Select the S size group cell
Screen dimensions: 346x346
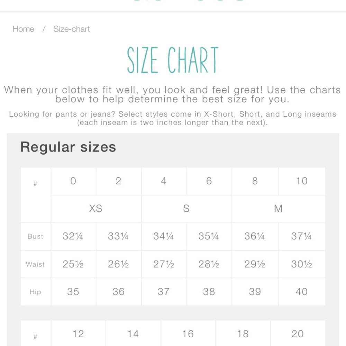click(x=186, y=209)
